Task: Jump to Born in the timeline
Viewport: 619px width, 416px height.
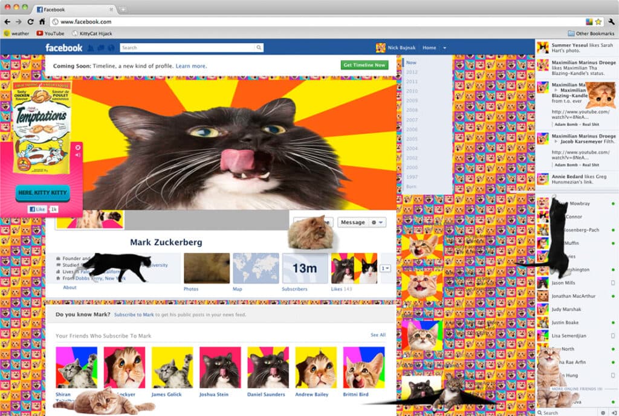Action: (x=411, y=186)
